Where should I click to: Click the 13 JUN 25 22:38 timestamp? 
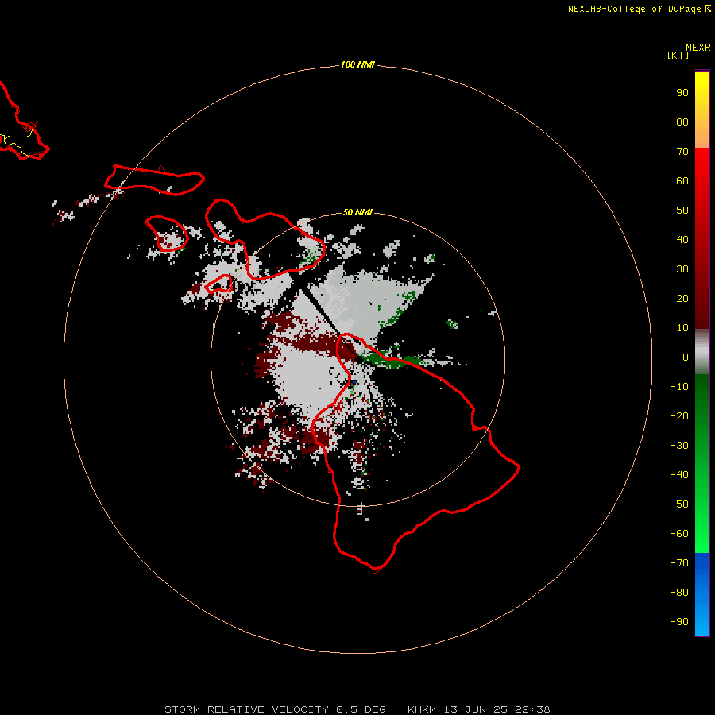[x=497, y=709]
